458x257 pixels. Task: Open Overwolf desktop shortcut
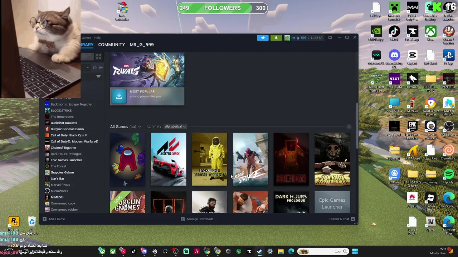click(413, 81)
